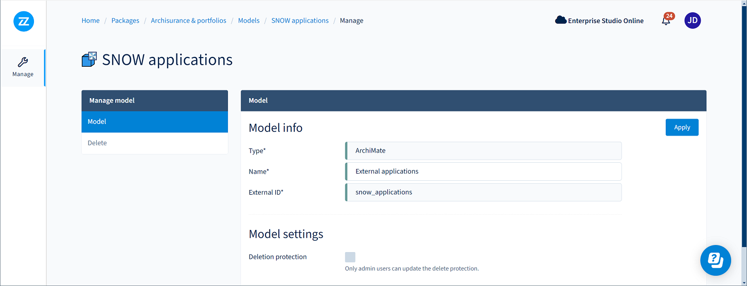747x286 pixels.
Task: Open the JD user avatar menu
Action: click(692, 21)
